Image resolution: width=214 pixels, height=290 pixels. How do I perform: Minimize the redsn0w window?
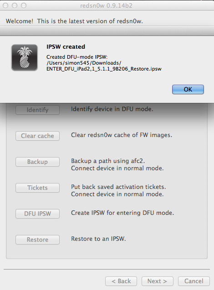[15, 5]
